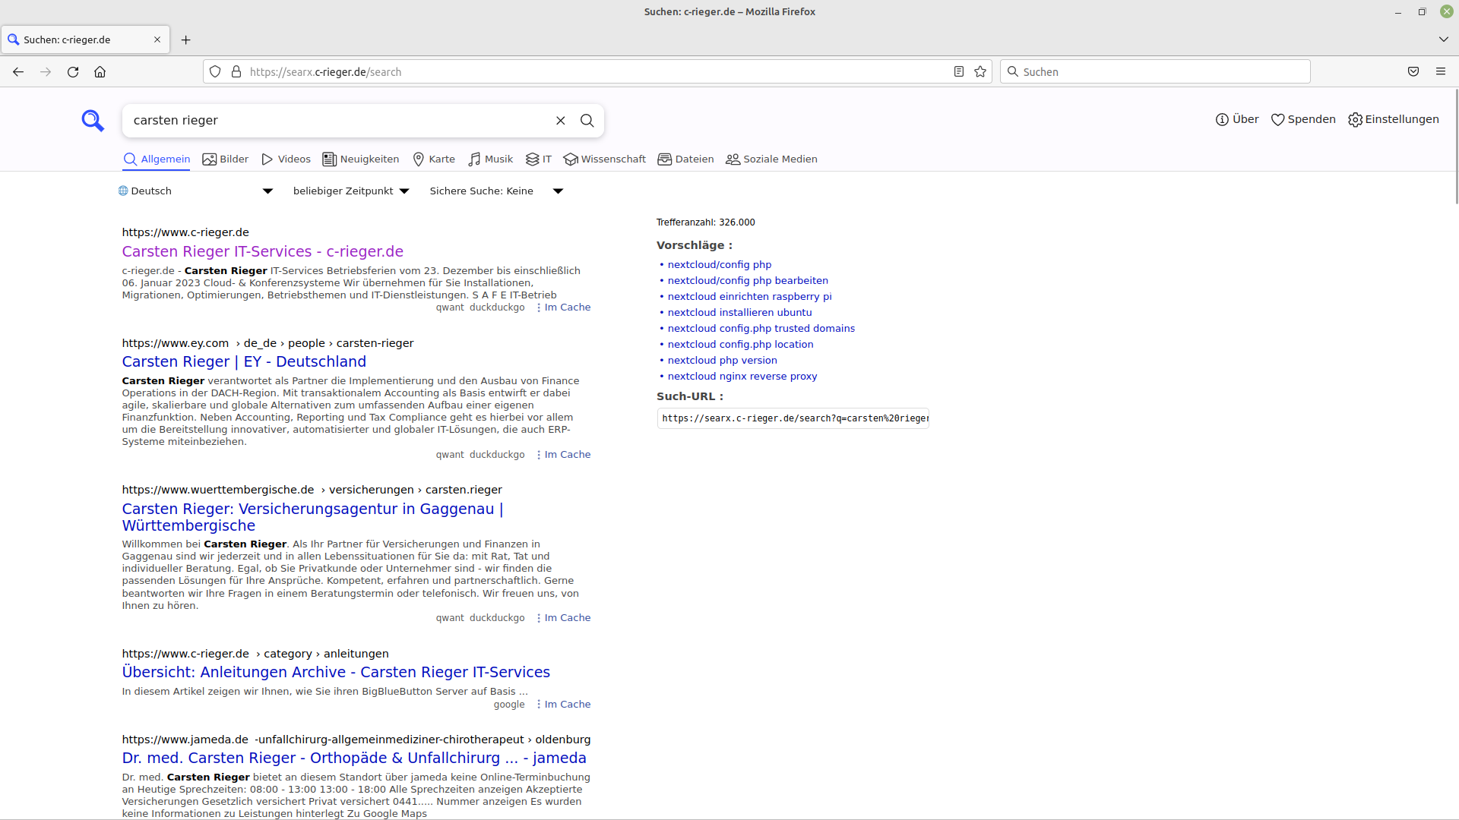Open the Württembergische Versicherungsagentur result
The width and height of the screenshot is (1459, 820).
click(312, 517)
